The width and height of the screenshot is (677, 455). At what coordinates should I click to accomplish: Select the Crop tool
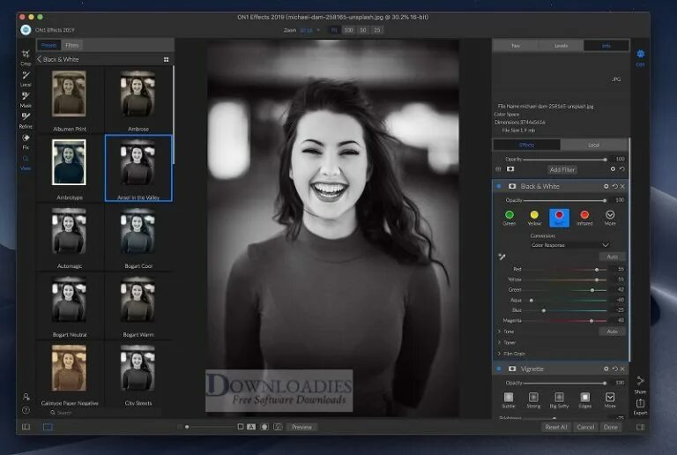(26, 57)
